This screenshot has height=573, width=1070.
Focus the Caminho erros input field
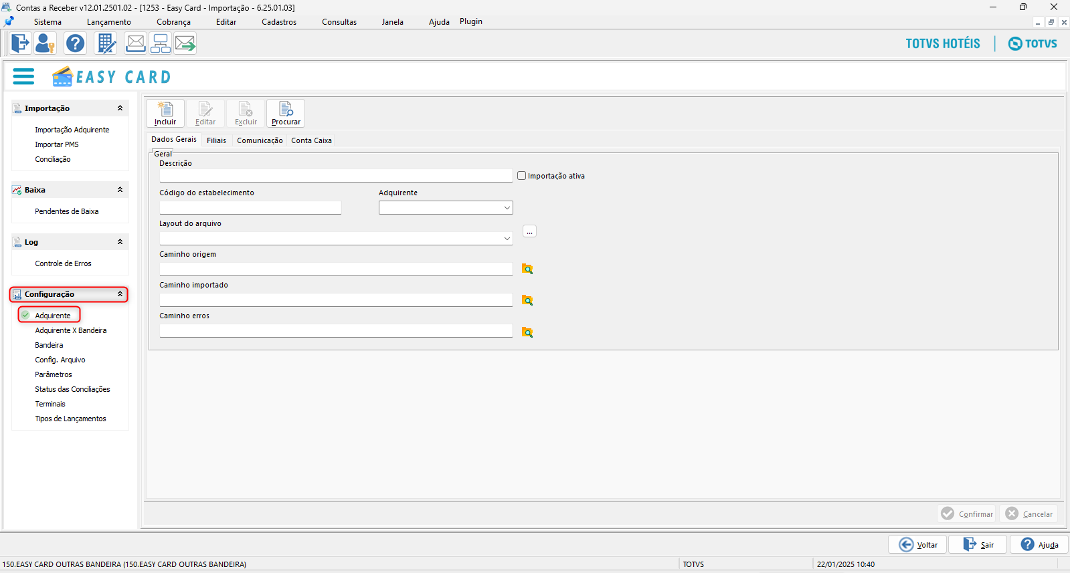(336, 331)
